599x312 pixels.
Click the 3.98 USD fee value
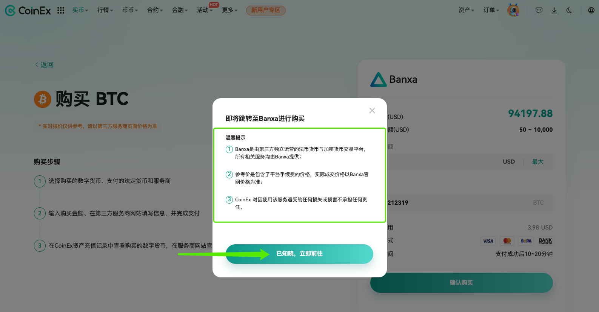point(540,228)
